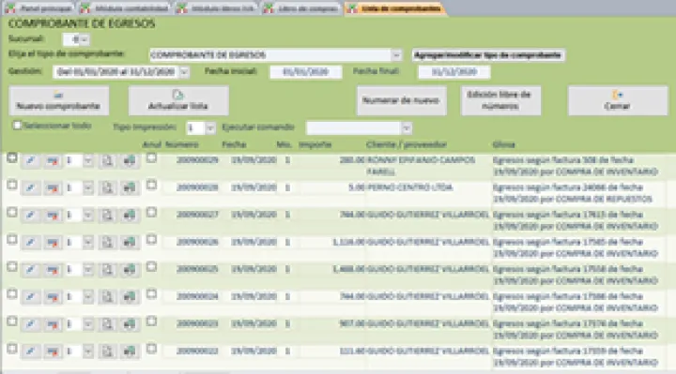Go to the Libro de compras tab
The width and height of the screenshot is (676, 374).
click(x=301, y=8)
